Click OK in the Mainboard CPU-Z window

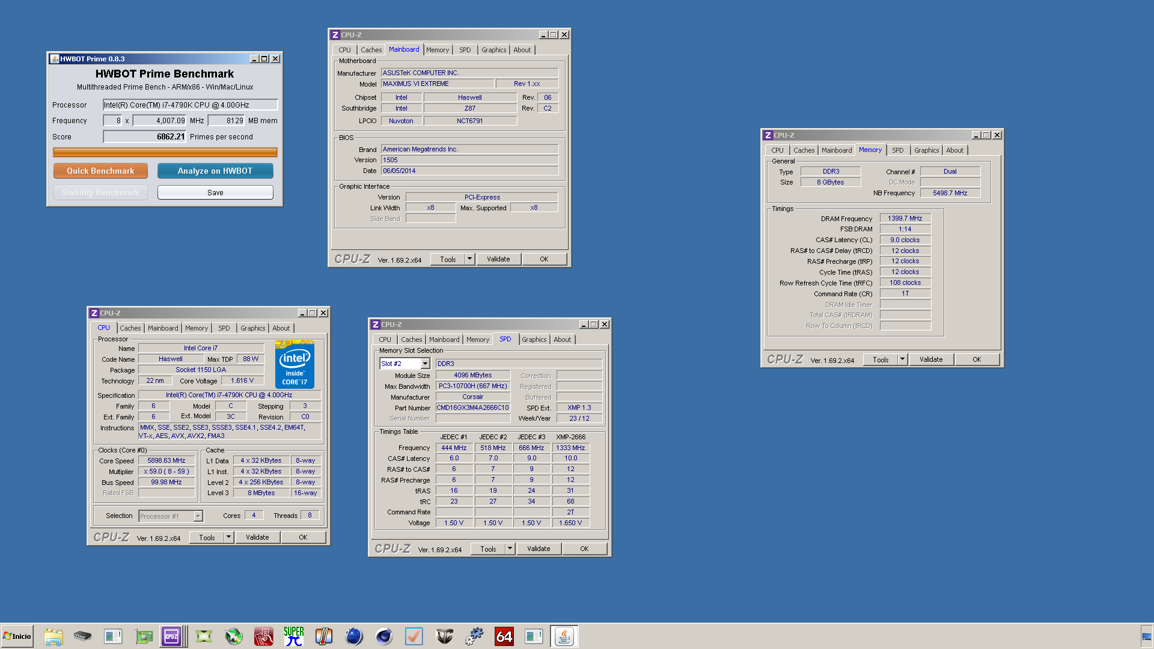point(544,260)
